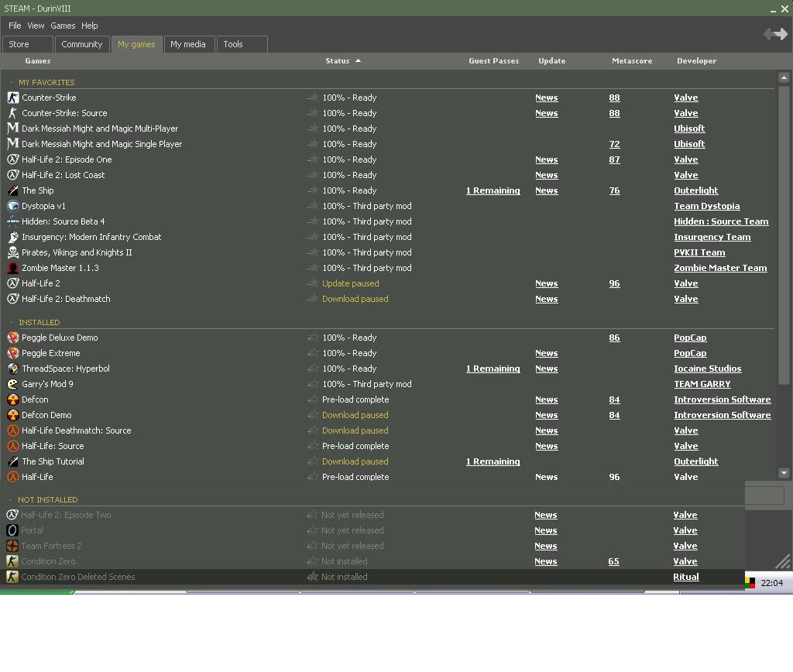Collapse the NOT INSTALLED section

tap(10, 499)
